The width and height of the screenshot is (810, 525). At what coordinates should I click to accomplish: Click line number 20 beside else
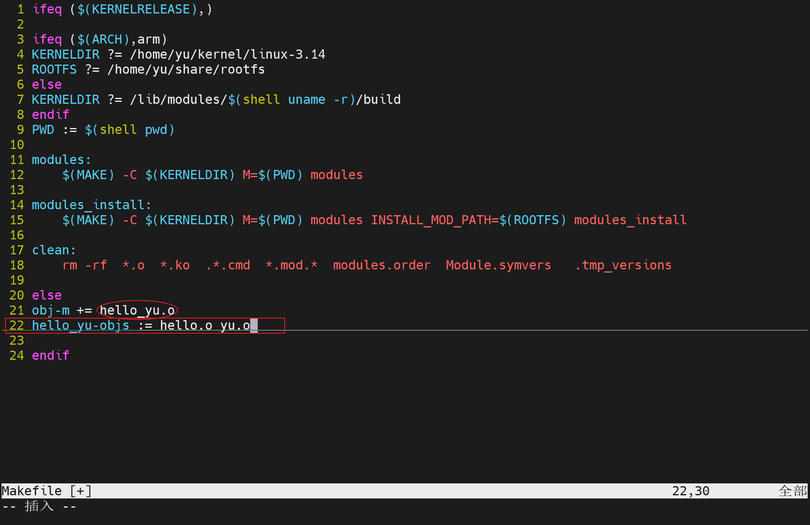pos(17,295)
